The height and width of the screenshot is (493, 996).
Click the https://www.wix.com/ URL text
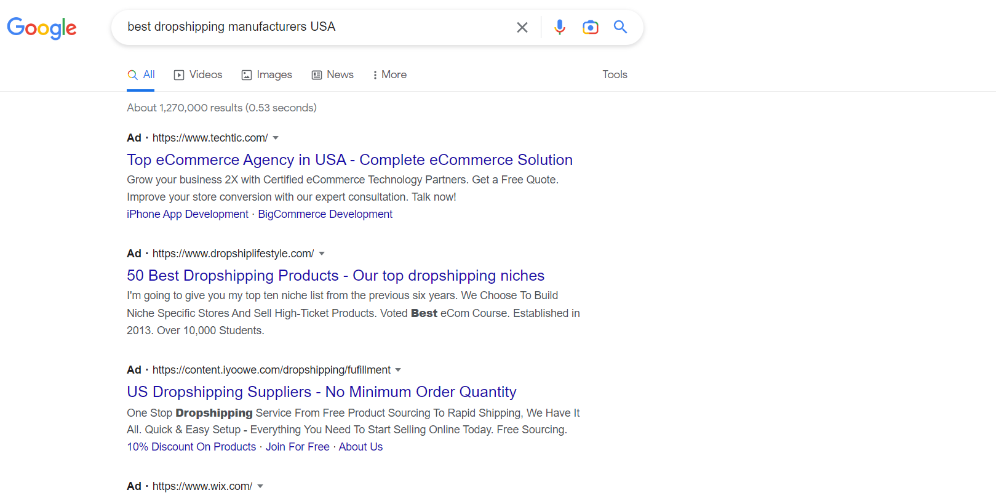[x=202, y=486]
